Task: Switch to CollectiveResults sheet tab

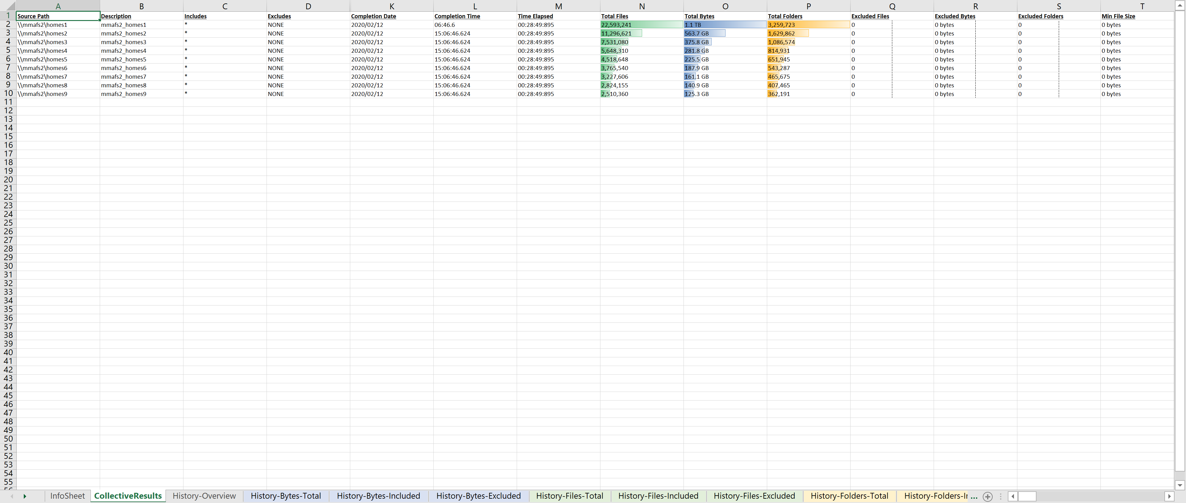Action: [x=128, y=496]
